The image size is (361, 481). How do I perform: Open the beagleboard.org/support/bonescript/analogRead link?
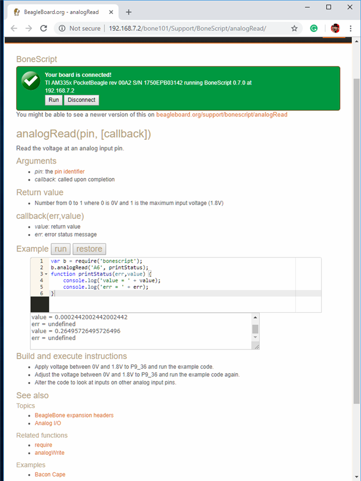222,115
